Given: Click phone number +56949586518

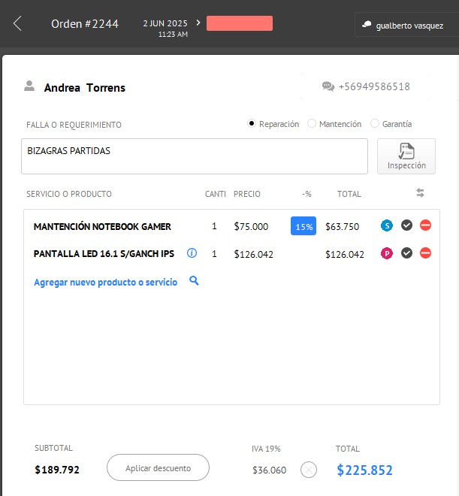Looking at the screenshot, I should point(374,86).
